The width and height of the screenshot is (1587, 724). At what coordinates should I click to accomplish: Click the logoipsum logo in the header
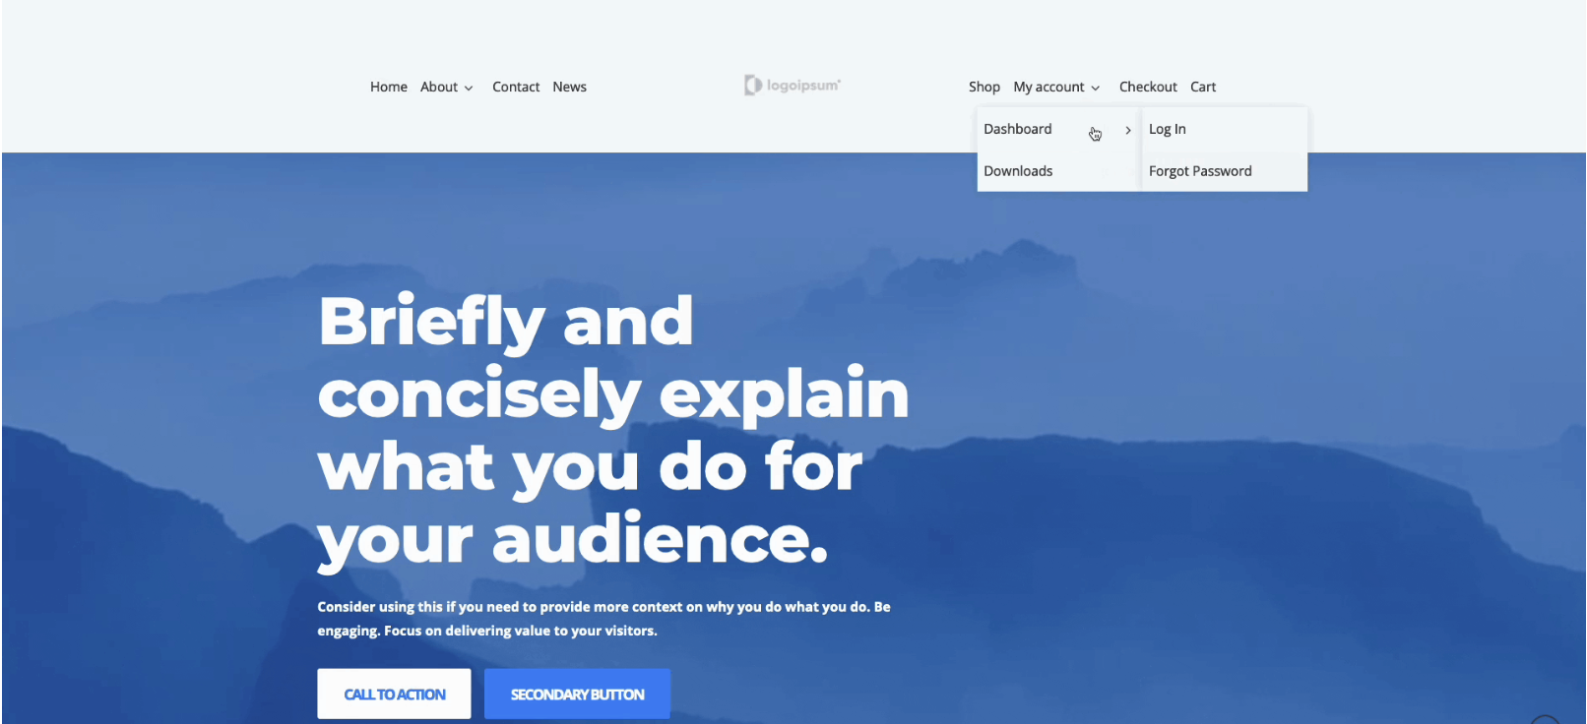point(793,86)
